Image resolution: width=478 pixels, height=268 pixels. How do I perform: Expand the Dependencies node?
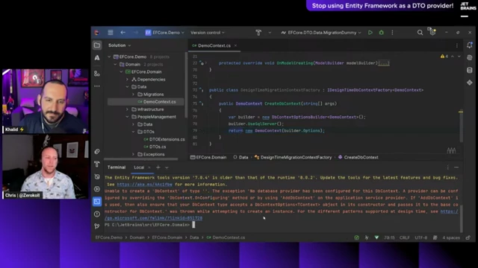click(x=128, y=80)
